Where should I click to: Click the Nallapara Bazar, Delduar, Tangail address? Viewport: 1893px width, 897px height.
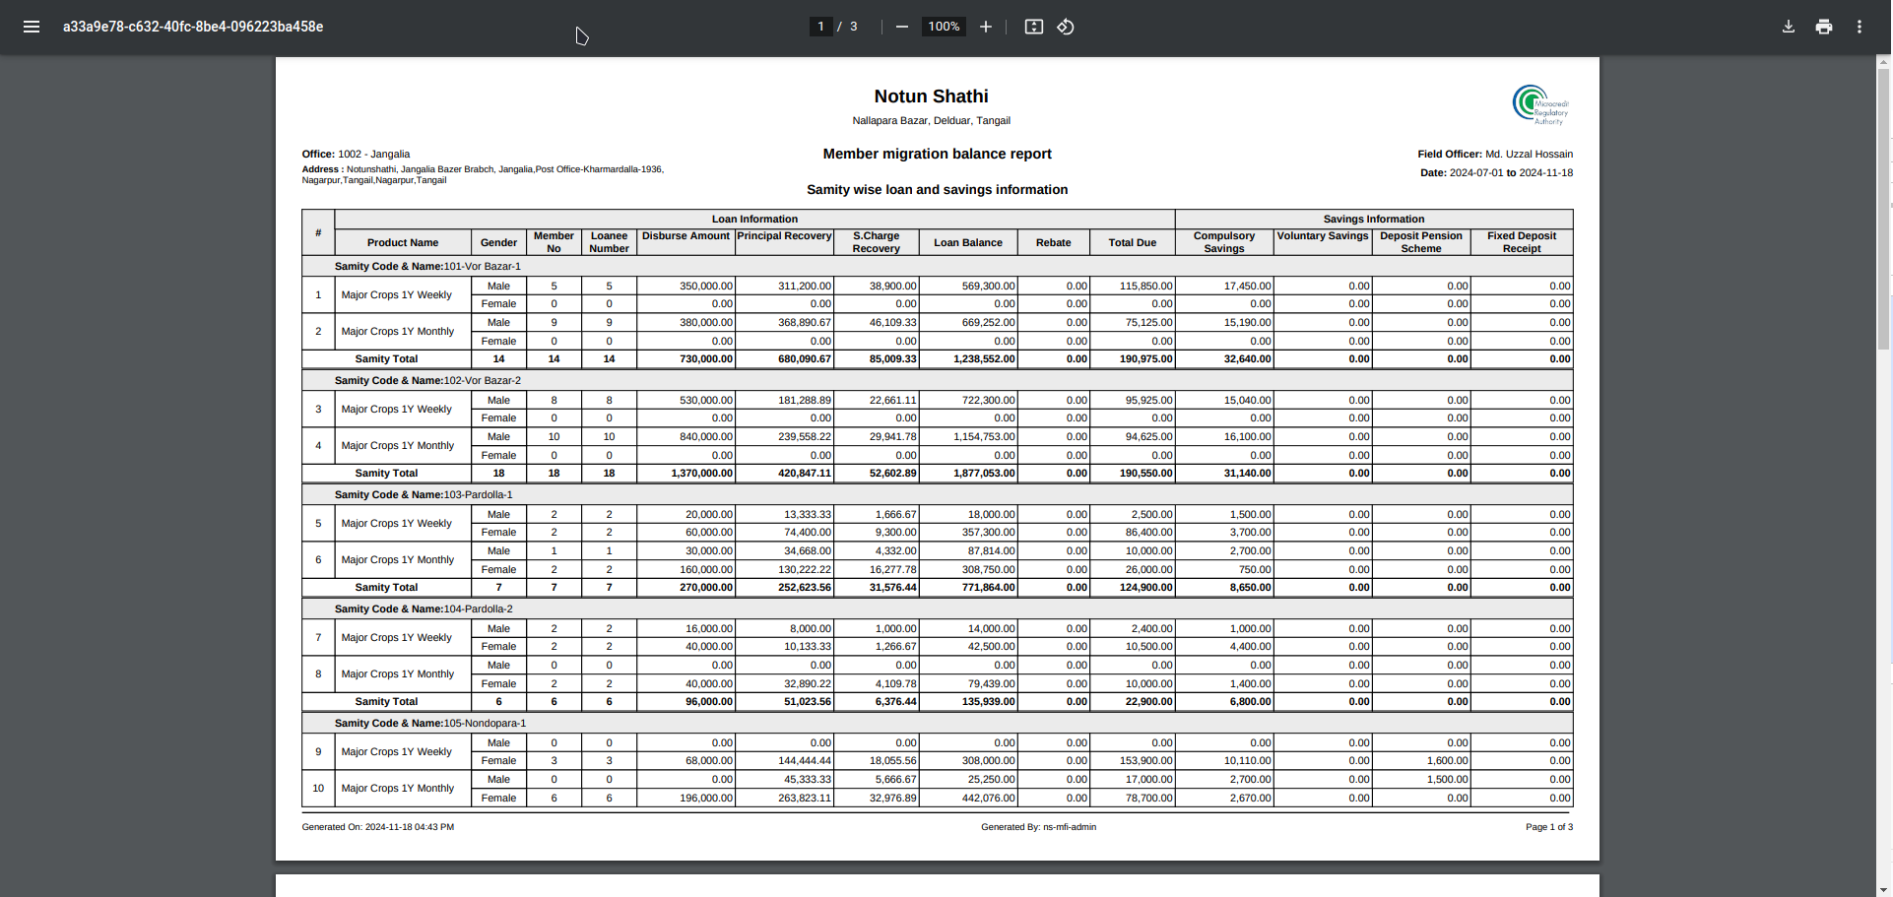pyautogui.click(x=931, y=120)
